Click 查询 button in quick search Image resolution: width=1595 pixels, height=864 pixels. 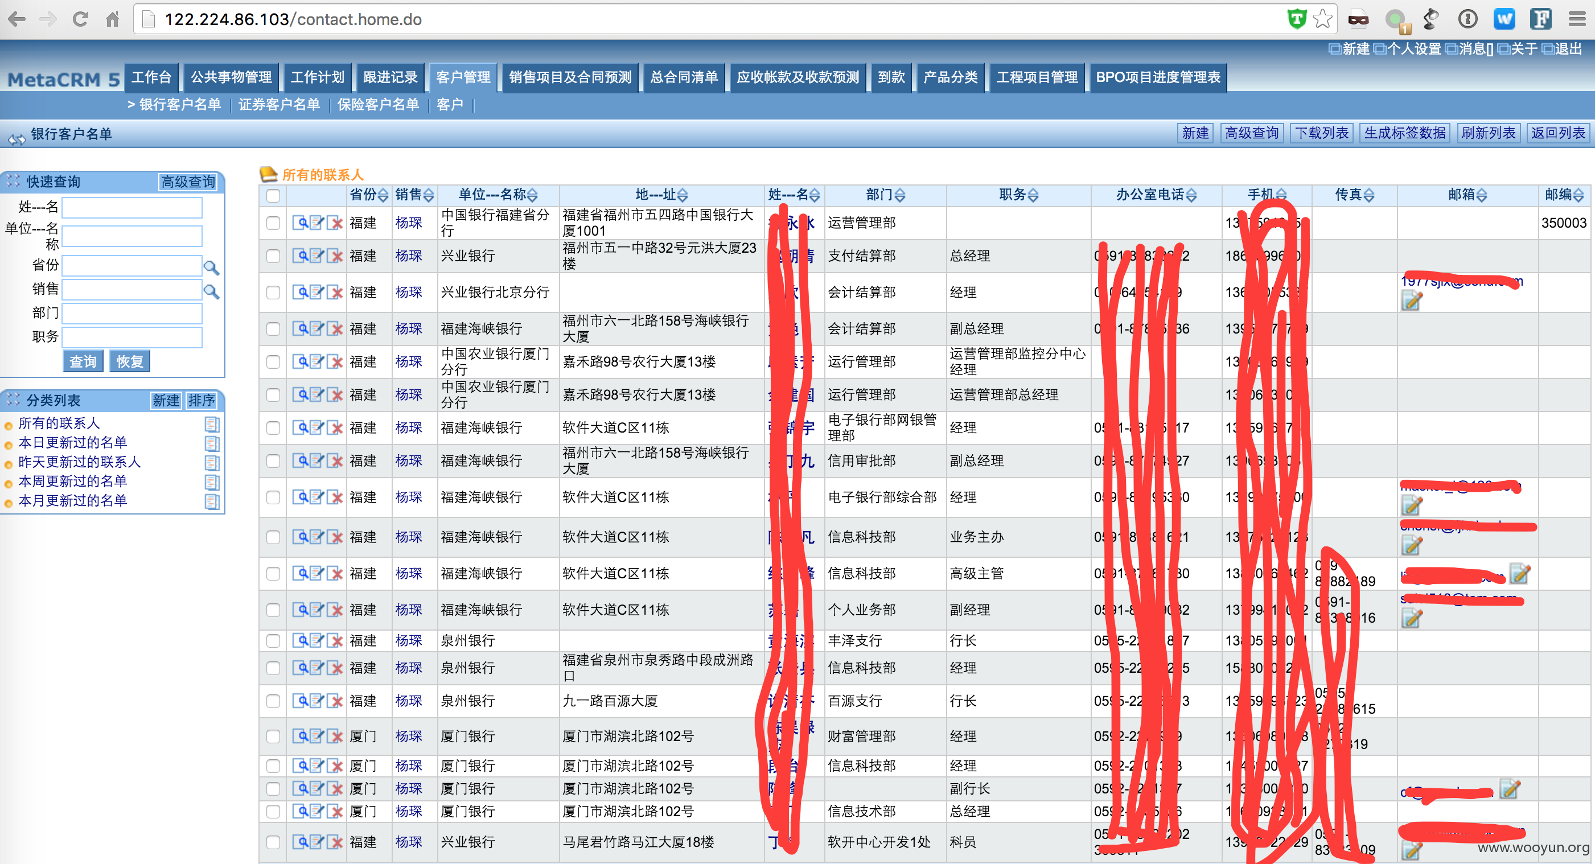(83, 361)
